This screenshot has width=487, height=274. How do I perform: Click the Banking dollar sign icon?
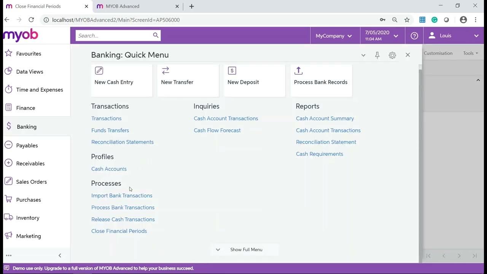click(9, 126)
